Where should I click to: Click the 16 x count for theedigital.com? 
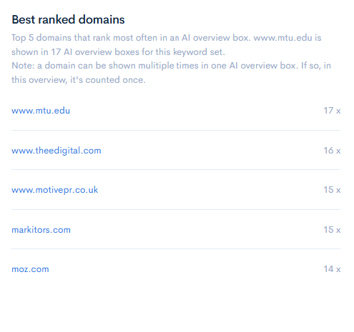(332, 151)
